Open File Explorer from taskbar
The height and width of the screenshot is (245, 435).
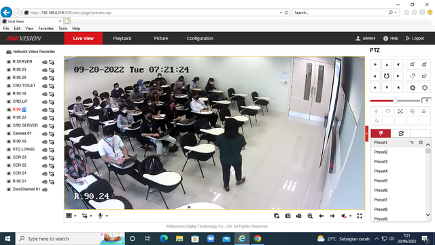tap(179, 239)
